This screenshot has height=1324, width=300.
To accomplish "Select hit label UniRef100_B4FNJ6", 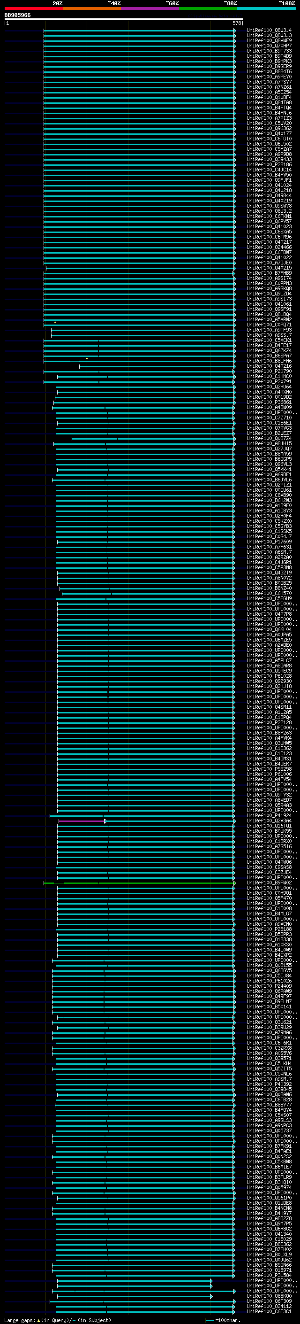I will (x=269, y=113).
